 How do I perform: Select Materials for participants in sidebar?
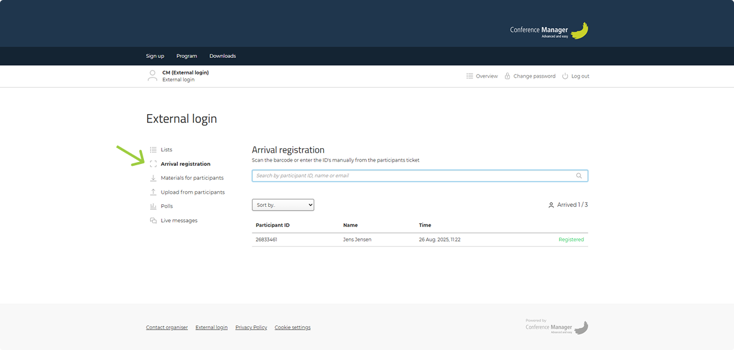tap(192, 178)
